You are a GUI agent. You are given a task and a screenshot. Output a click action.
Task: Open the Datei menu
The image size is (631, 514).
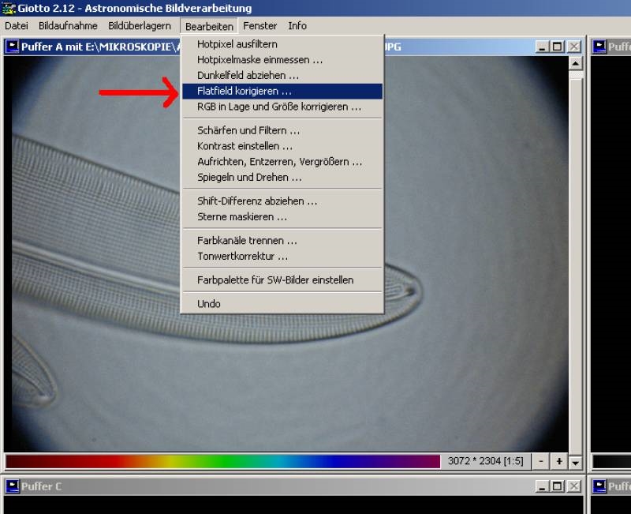click(x=16, y=26)
